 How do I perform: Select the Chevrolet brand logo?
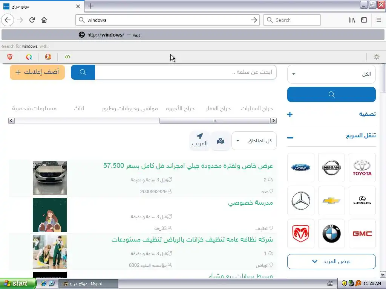pyautogui.click(x=331, y=201)
